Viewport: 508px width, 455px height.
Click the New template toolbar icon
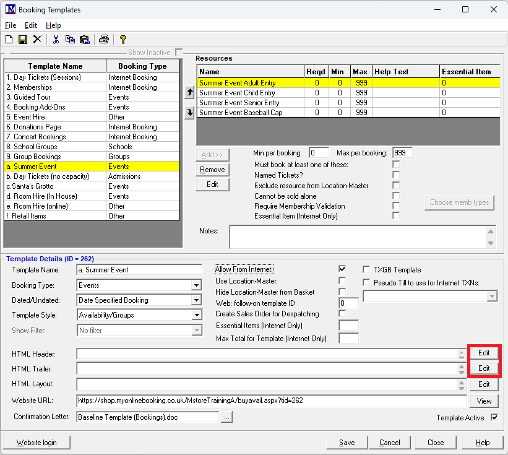9,40
